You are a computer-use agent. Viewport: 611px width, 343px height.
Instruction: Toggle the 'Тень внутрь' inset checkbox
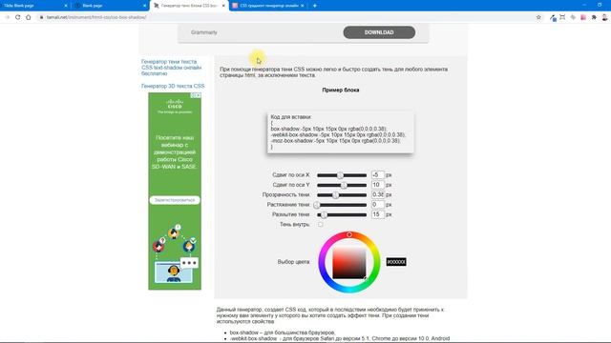click(x=321, y=225)
